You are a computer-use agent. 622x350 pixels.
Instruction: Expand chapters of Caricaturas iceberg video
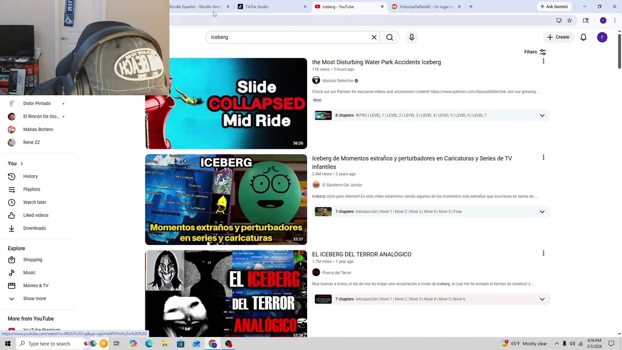[542, 211]
